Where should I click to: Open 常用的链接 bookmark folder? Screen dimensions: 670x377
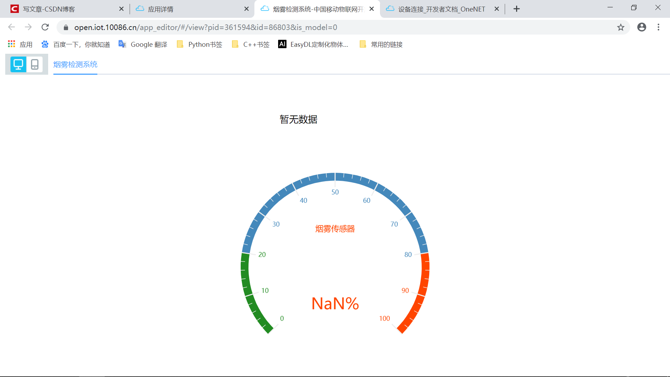[x=381, y=44]
